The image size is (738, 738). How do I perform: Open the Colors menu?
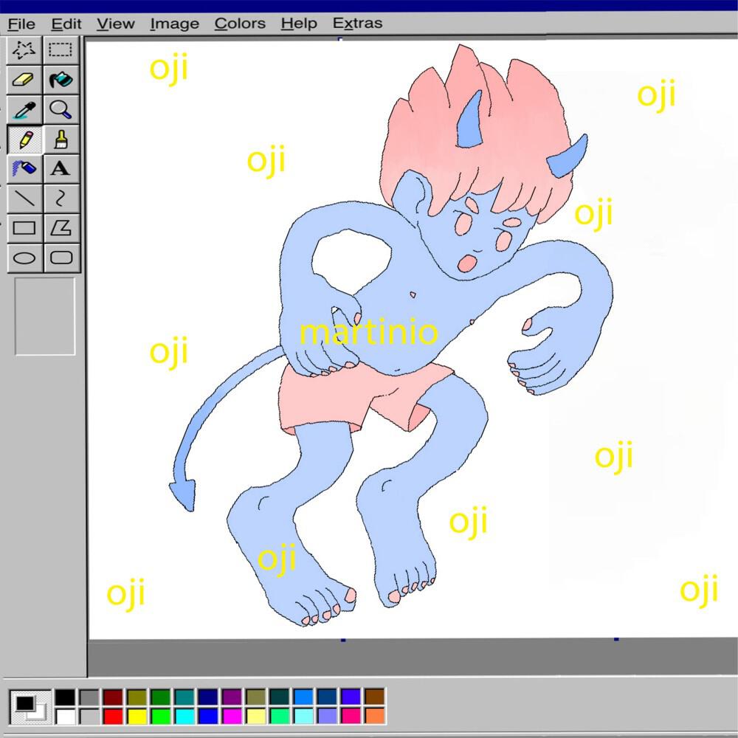point(240,24)
